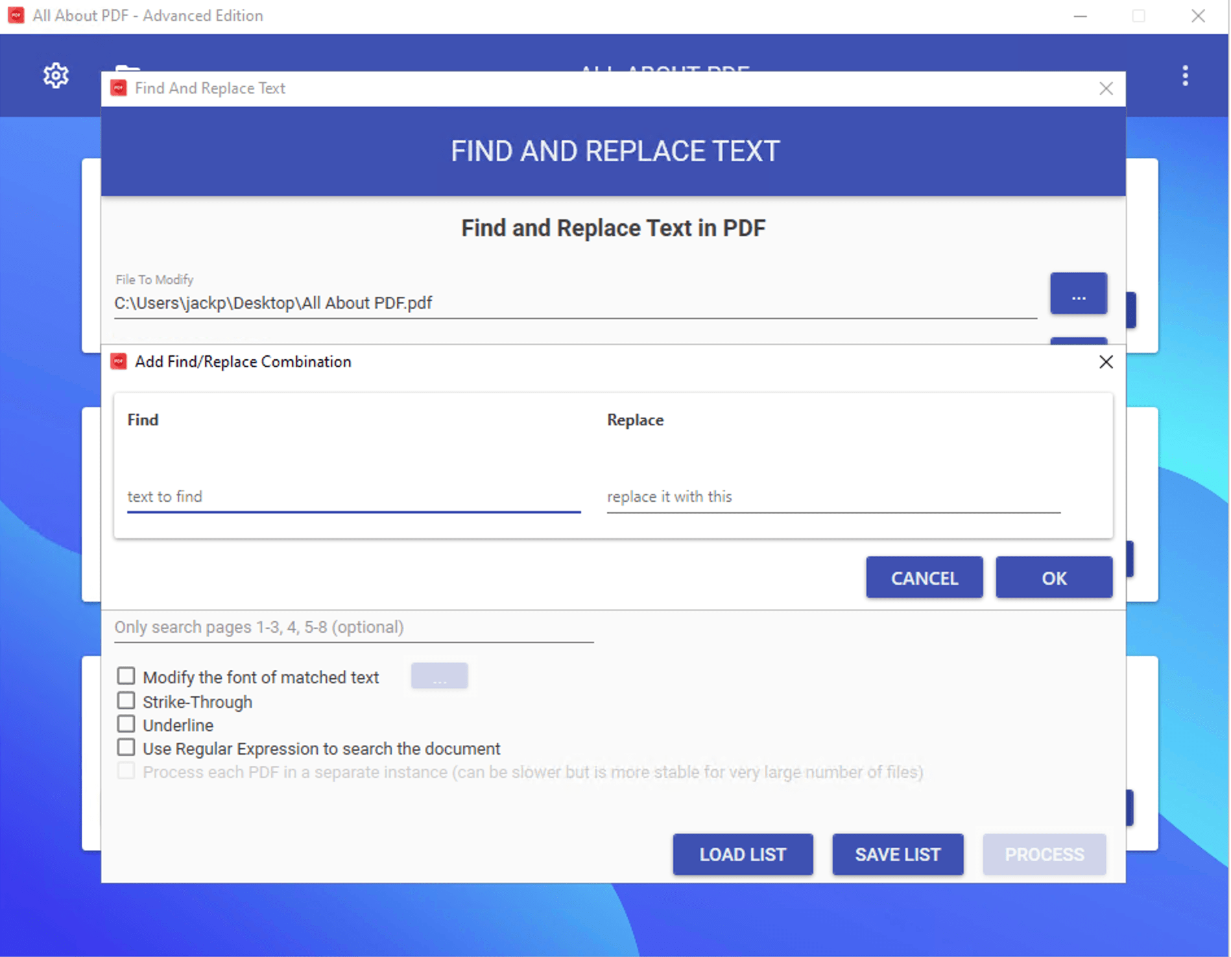Enable Use Regular Expression checkbox
1231x957 pixels.
[126, 748]
